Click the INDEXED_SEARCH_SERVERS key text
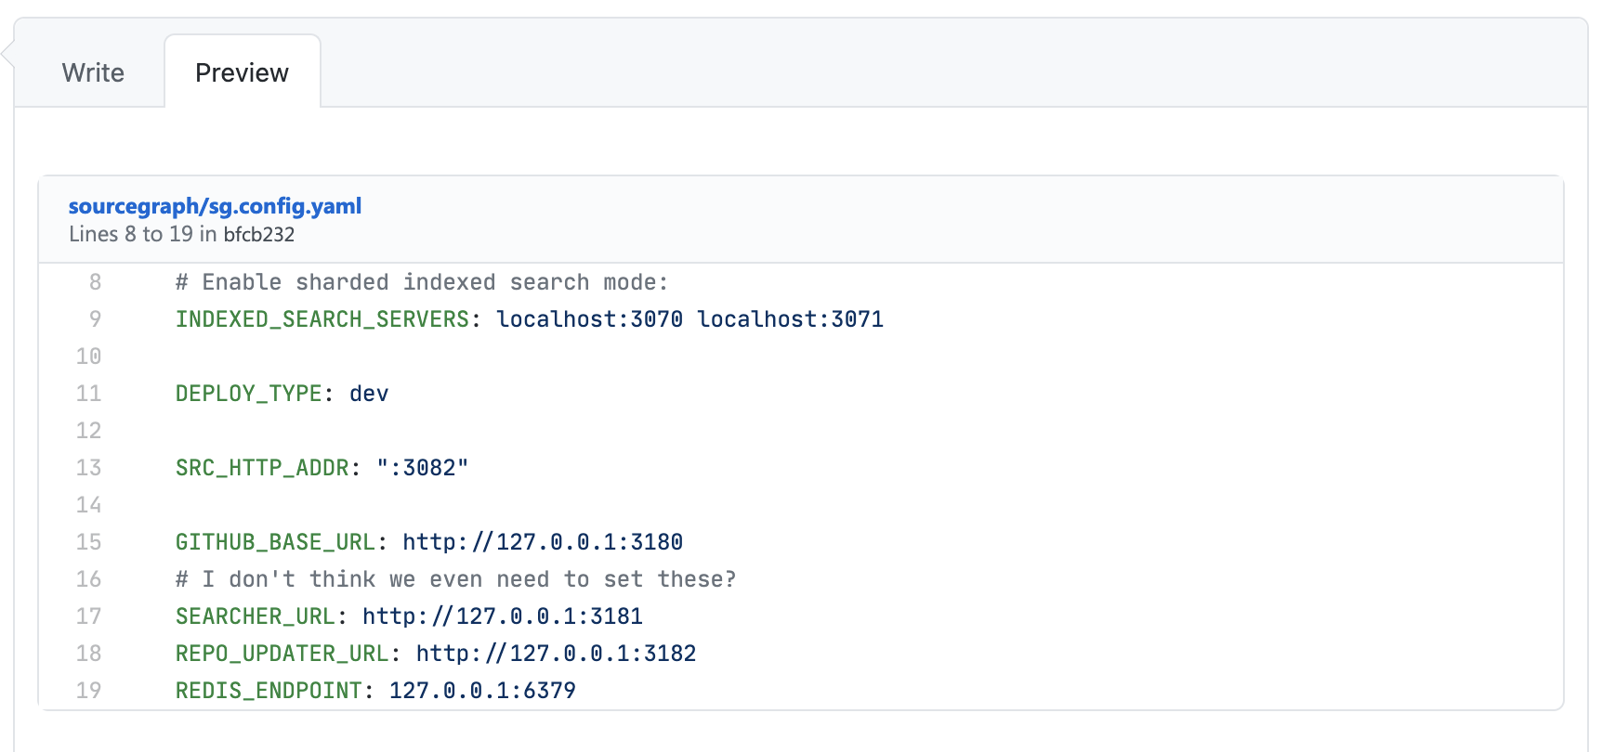 click(x=322, y=319)
